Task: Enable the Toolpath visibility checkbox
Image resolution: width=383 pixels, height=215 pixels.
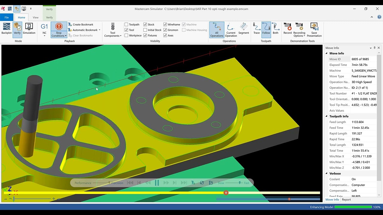Action: pos(126,24)
